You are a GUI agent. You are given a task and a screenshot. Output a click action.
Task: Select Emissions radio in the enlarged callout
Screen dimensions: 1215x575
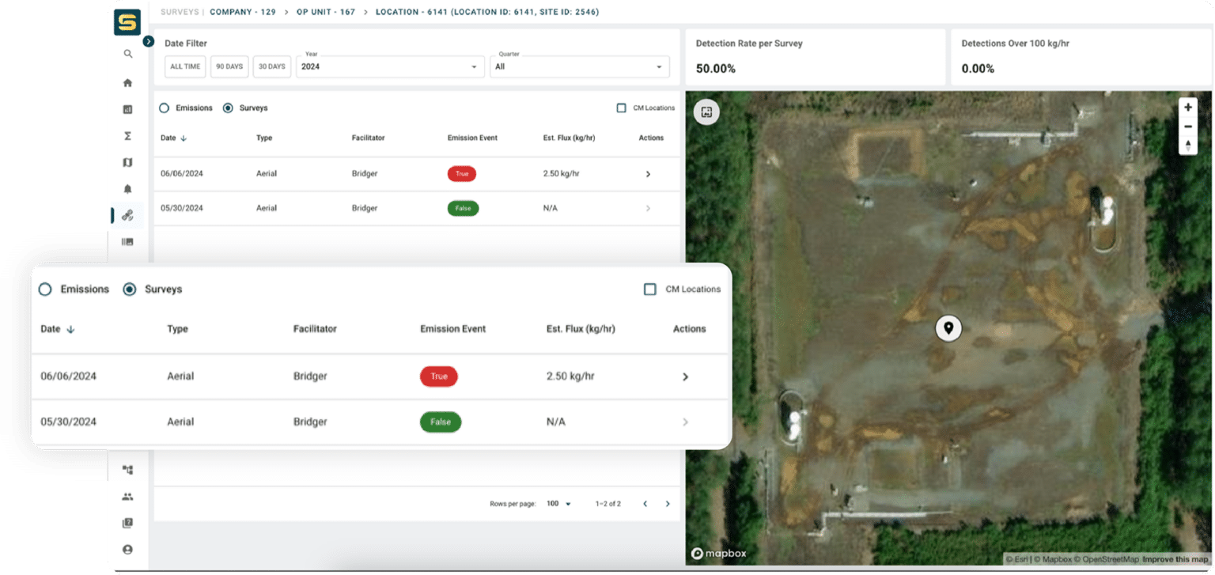pyautogui.click(x=45, y=289)
